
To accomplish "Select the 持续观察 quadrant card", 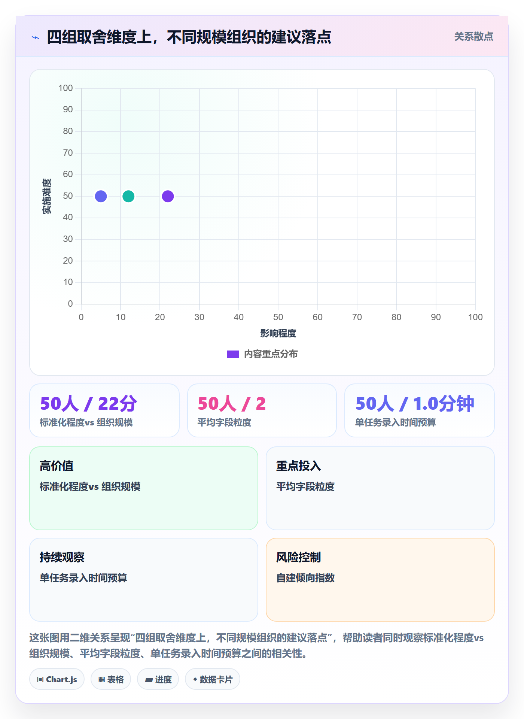I will point(144,580).
